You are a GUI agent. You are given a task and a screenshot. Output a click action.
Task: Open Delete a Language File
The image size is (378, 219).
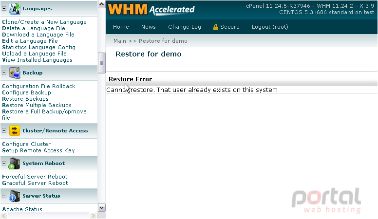click(x=34, y=28)
